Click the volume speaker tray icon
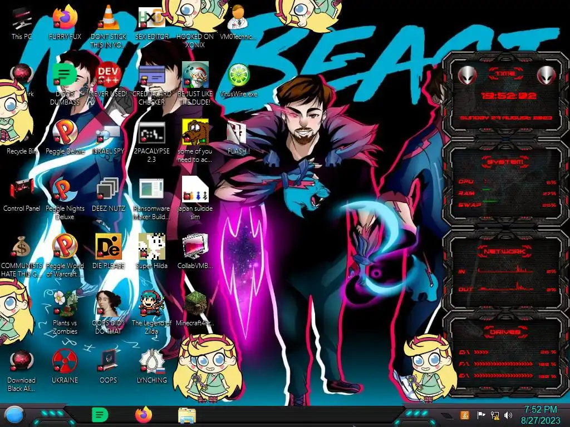Image resolution: width=570 pixels, height=427 pixels. tap(508, 415)
